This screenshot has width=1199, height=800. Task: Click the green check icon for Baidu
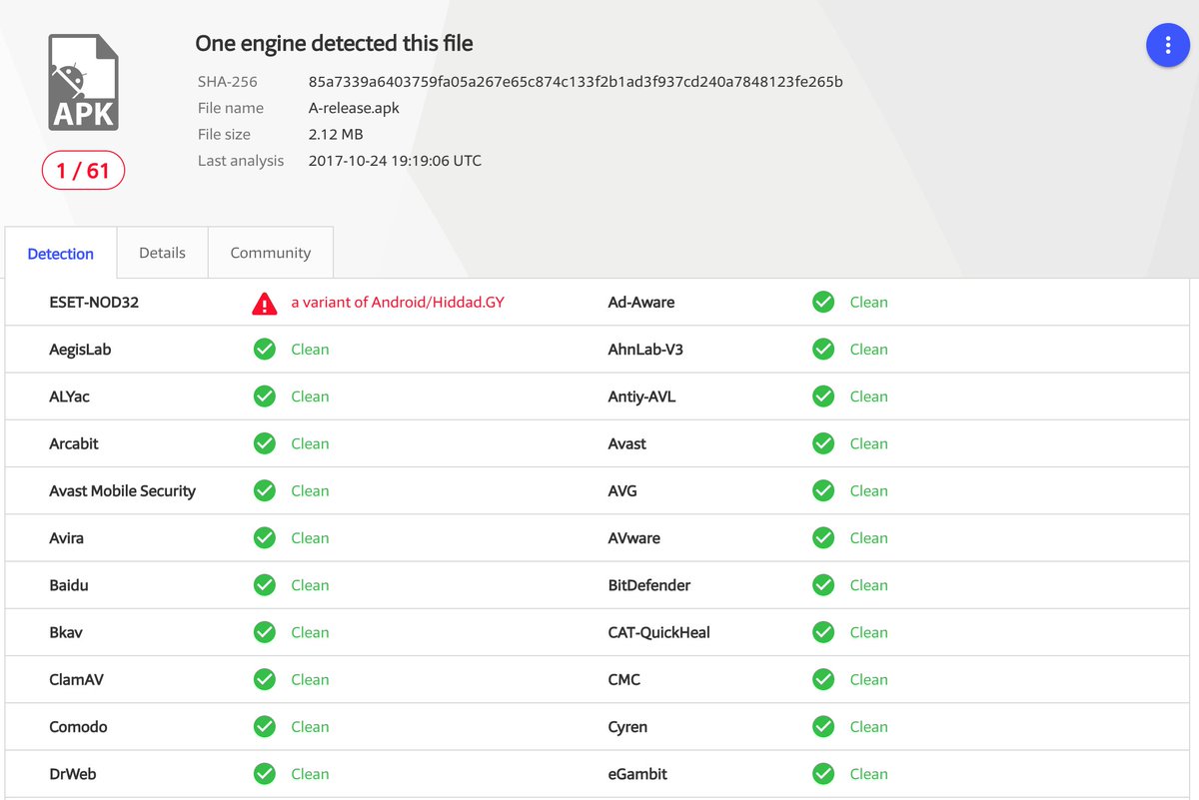264,585
